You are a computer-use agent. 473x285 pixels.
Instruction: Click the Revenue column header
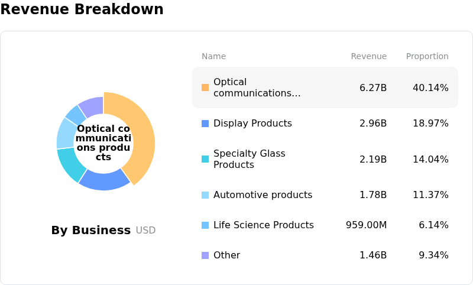[368, 57]
